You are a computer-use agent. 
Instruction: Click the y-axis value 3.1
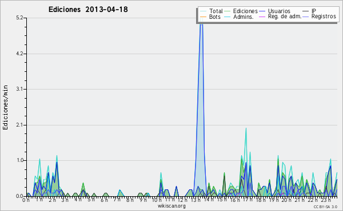click(19, 89)
